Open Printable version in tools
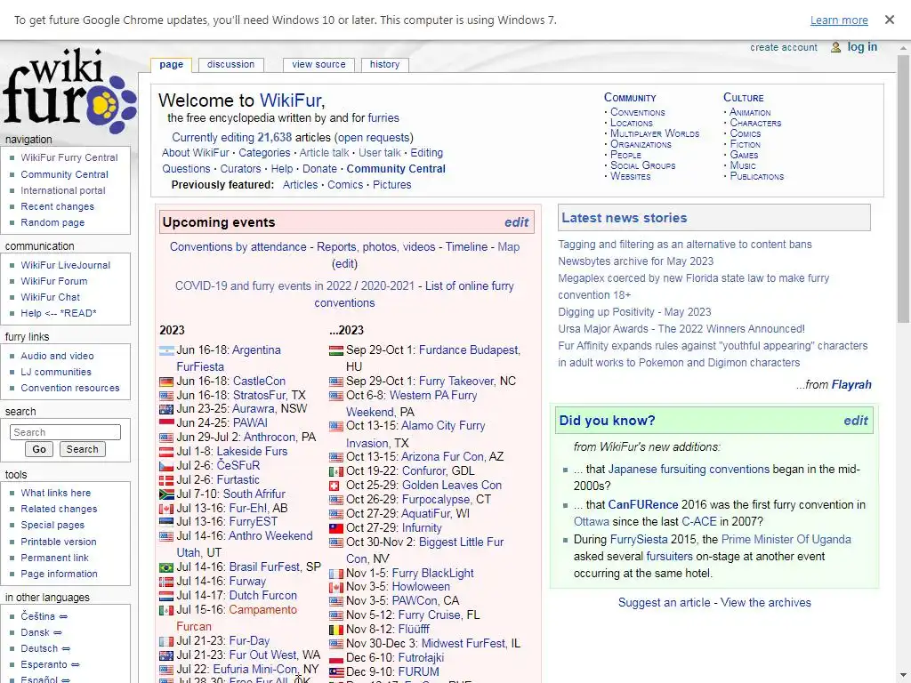911x683 pixels. click(x=59, y=542)
